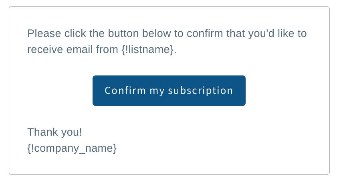This screenshot has width=347, height=179.
Task: Click the word email in the second line
Action: point(79,49)
